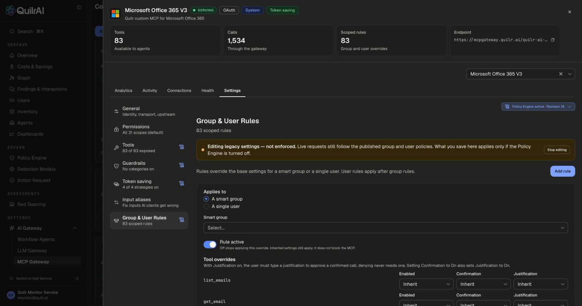Viewport: 582px width, 306px height.
Task: Click the Quilr Monitor Service avatar
Action: tap(11, 295)
